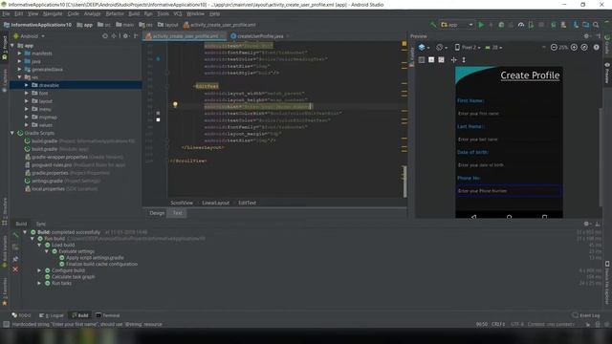This screenshot has width=612, height=344.
Task: Click the green hammer icon in the Build panel
Action: point(15,235)
